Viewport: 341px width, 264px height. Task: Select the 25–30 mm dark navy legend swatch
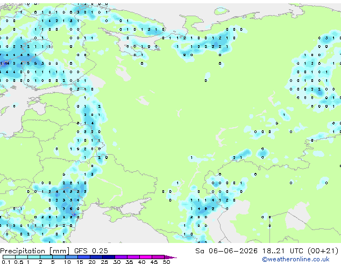tap(109, 257)
